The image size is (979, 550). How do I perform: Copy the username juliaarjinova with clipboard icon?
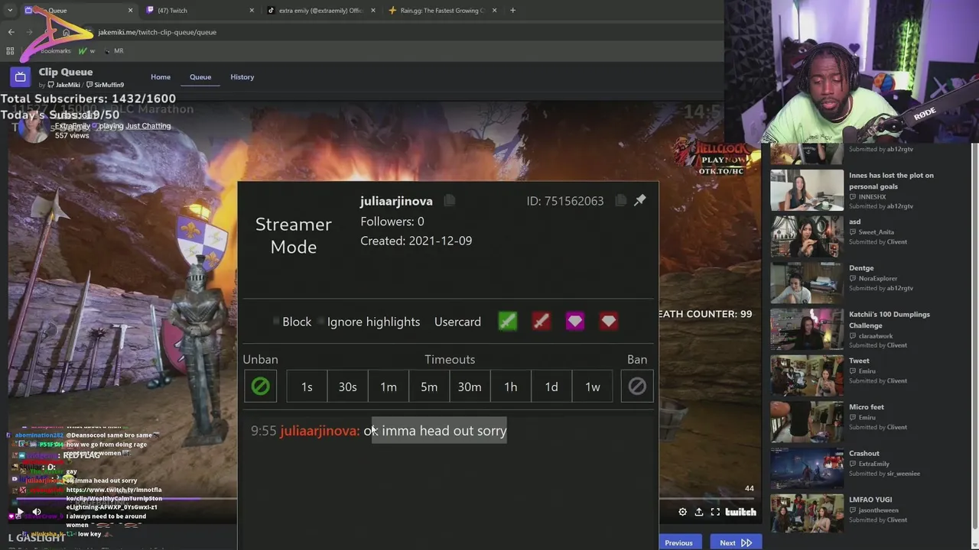450,201
